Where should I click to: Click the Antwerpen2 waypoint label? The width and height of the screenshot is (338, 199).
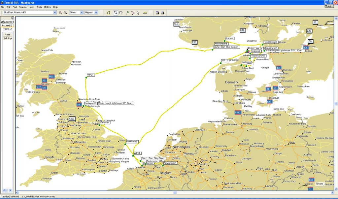[x=170, y=163]
